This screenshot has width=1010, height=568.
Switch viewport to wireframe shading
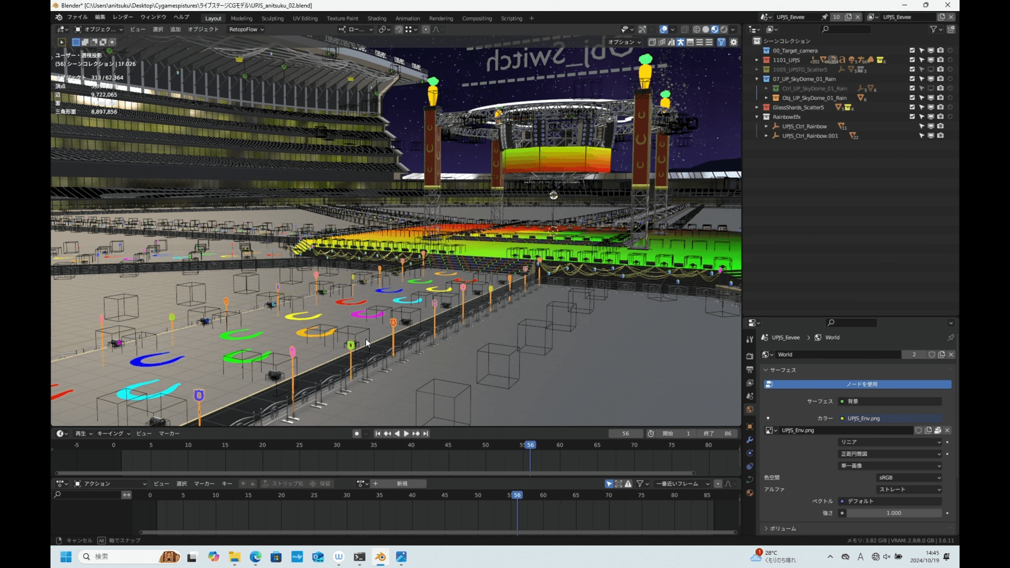point(696,29)
